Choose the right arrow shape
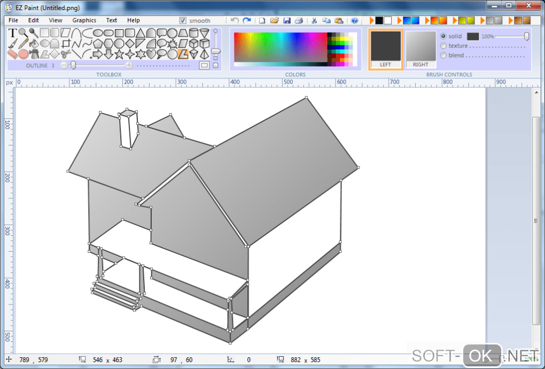545x369 pixels. [x=98, y=54]
